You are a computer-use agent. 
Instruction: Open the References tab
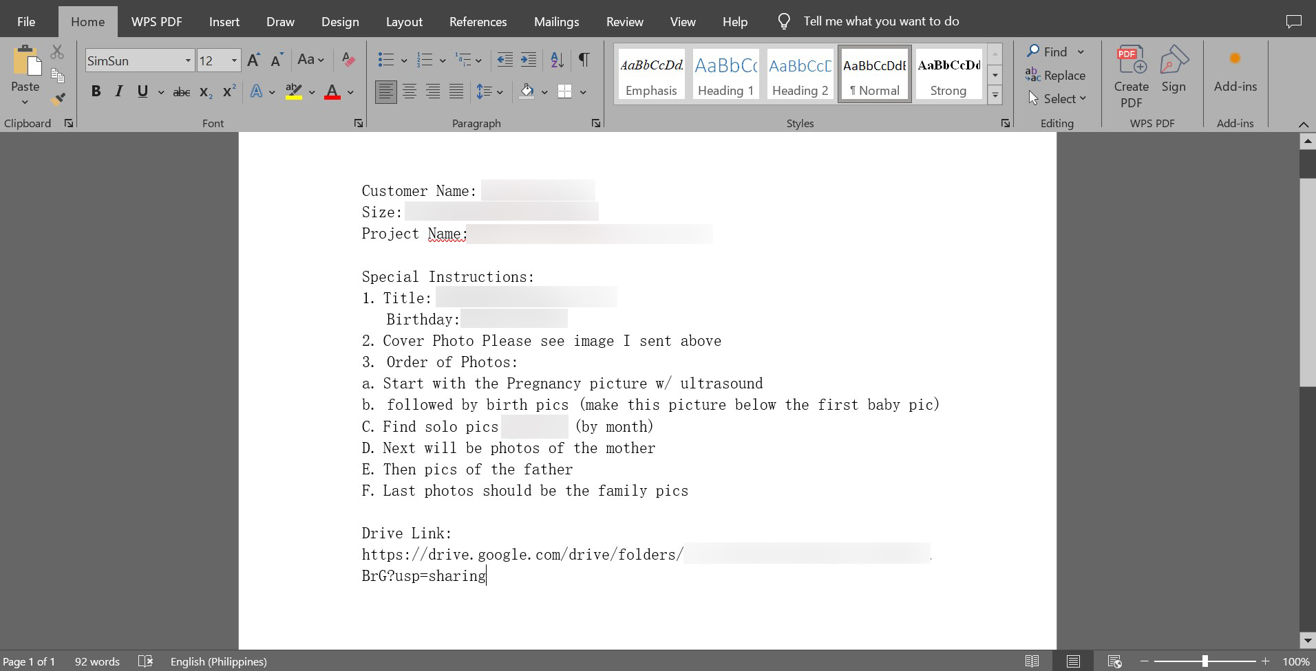[478, 22]
